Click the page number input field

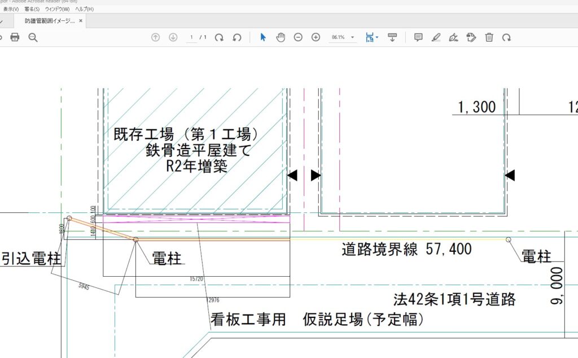[x=192, y=37]
